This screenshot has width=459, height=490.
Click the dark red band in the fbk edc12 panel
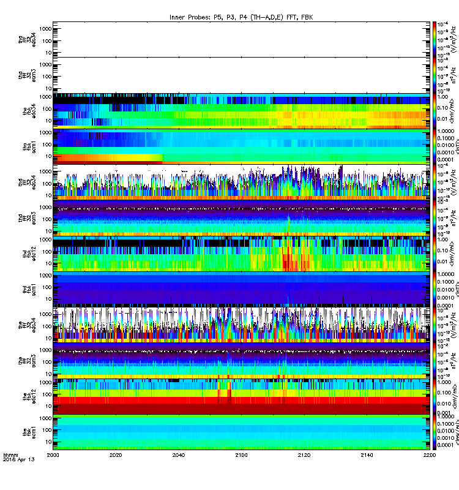241,409
